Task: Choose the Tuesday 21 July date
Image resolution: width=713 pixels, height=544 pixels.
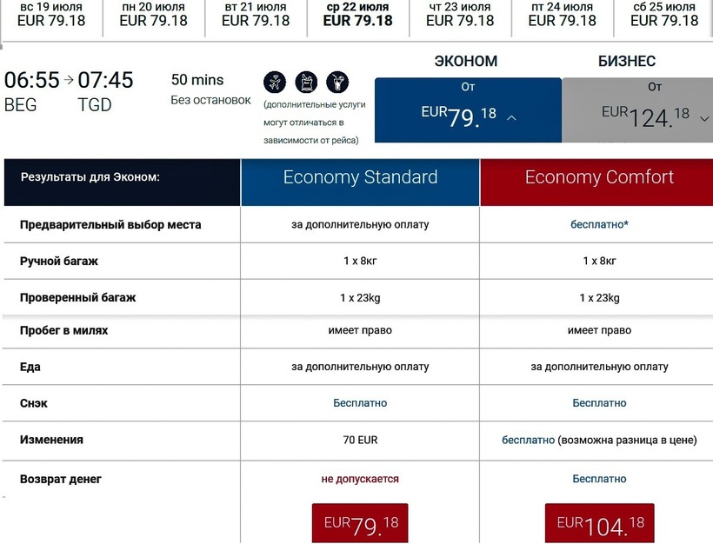Action: point(256,14)
